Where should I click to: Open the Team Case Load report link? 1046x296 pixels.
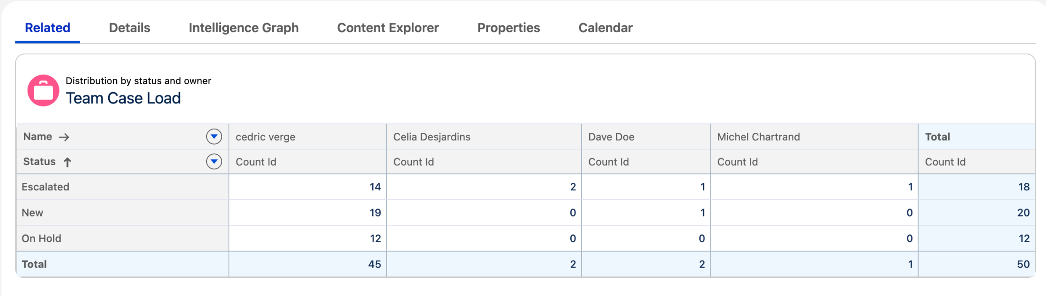click(123, 98)
